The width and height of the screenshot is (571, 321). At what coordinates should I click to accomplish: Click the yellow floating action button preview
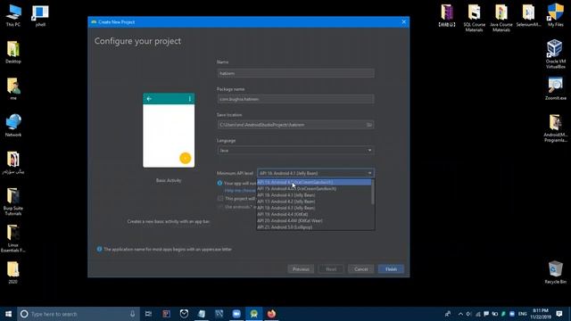[x=185, y=158]
